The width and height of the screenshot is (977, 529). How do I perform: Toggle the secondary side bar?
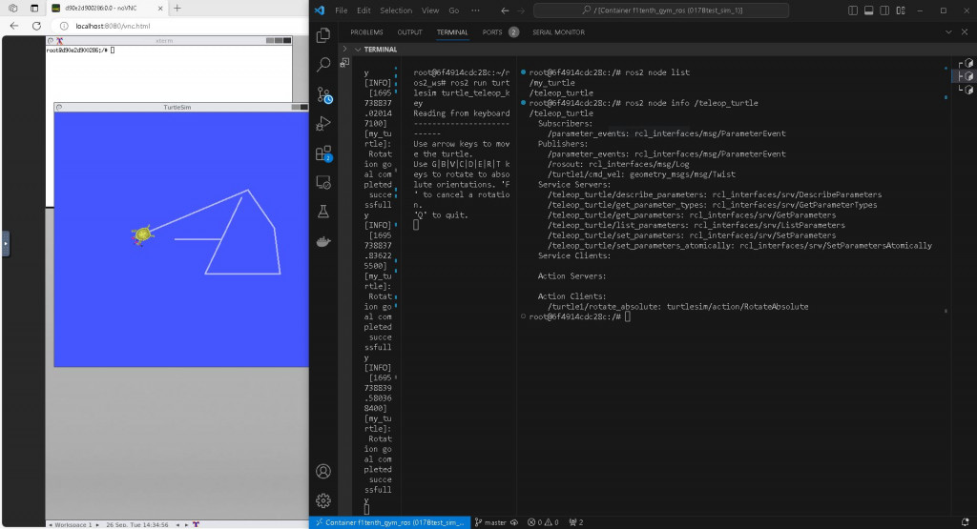(884, 10)
